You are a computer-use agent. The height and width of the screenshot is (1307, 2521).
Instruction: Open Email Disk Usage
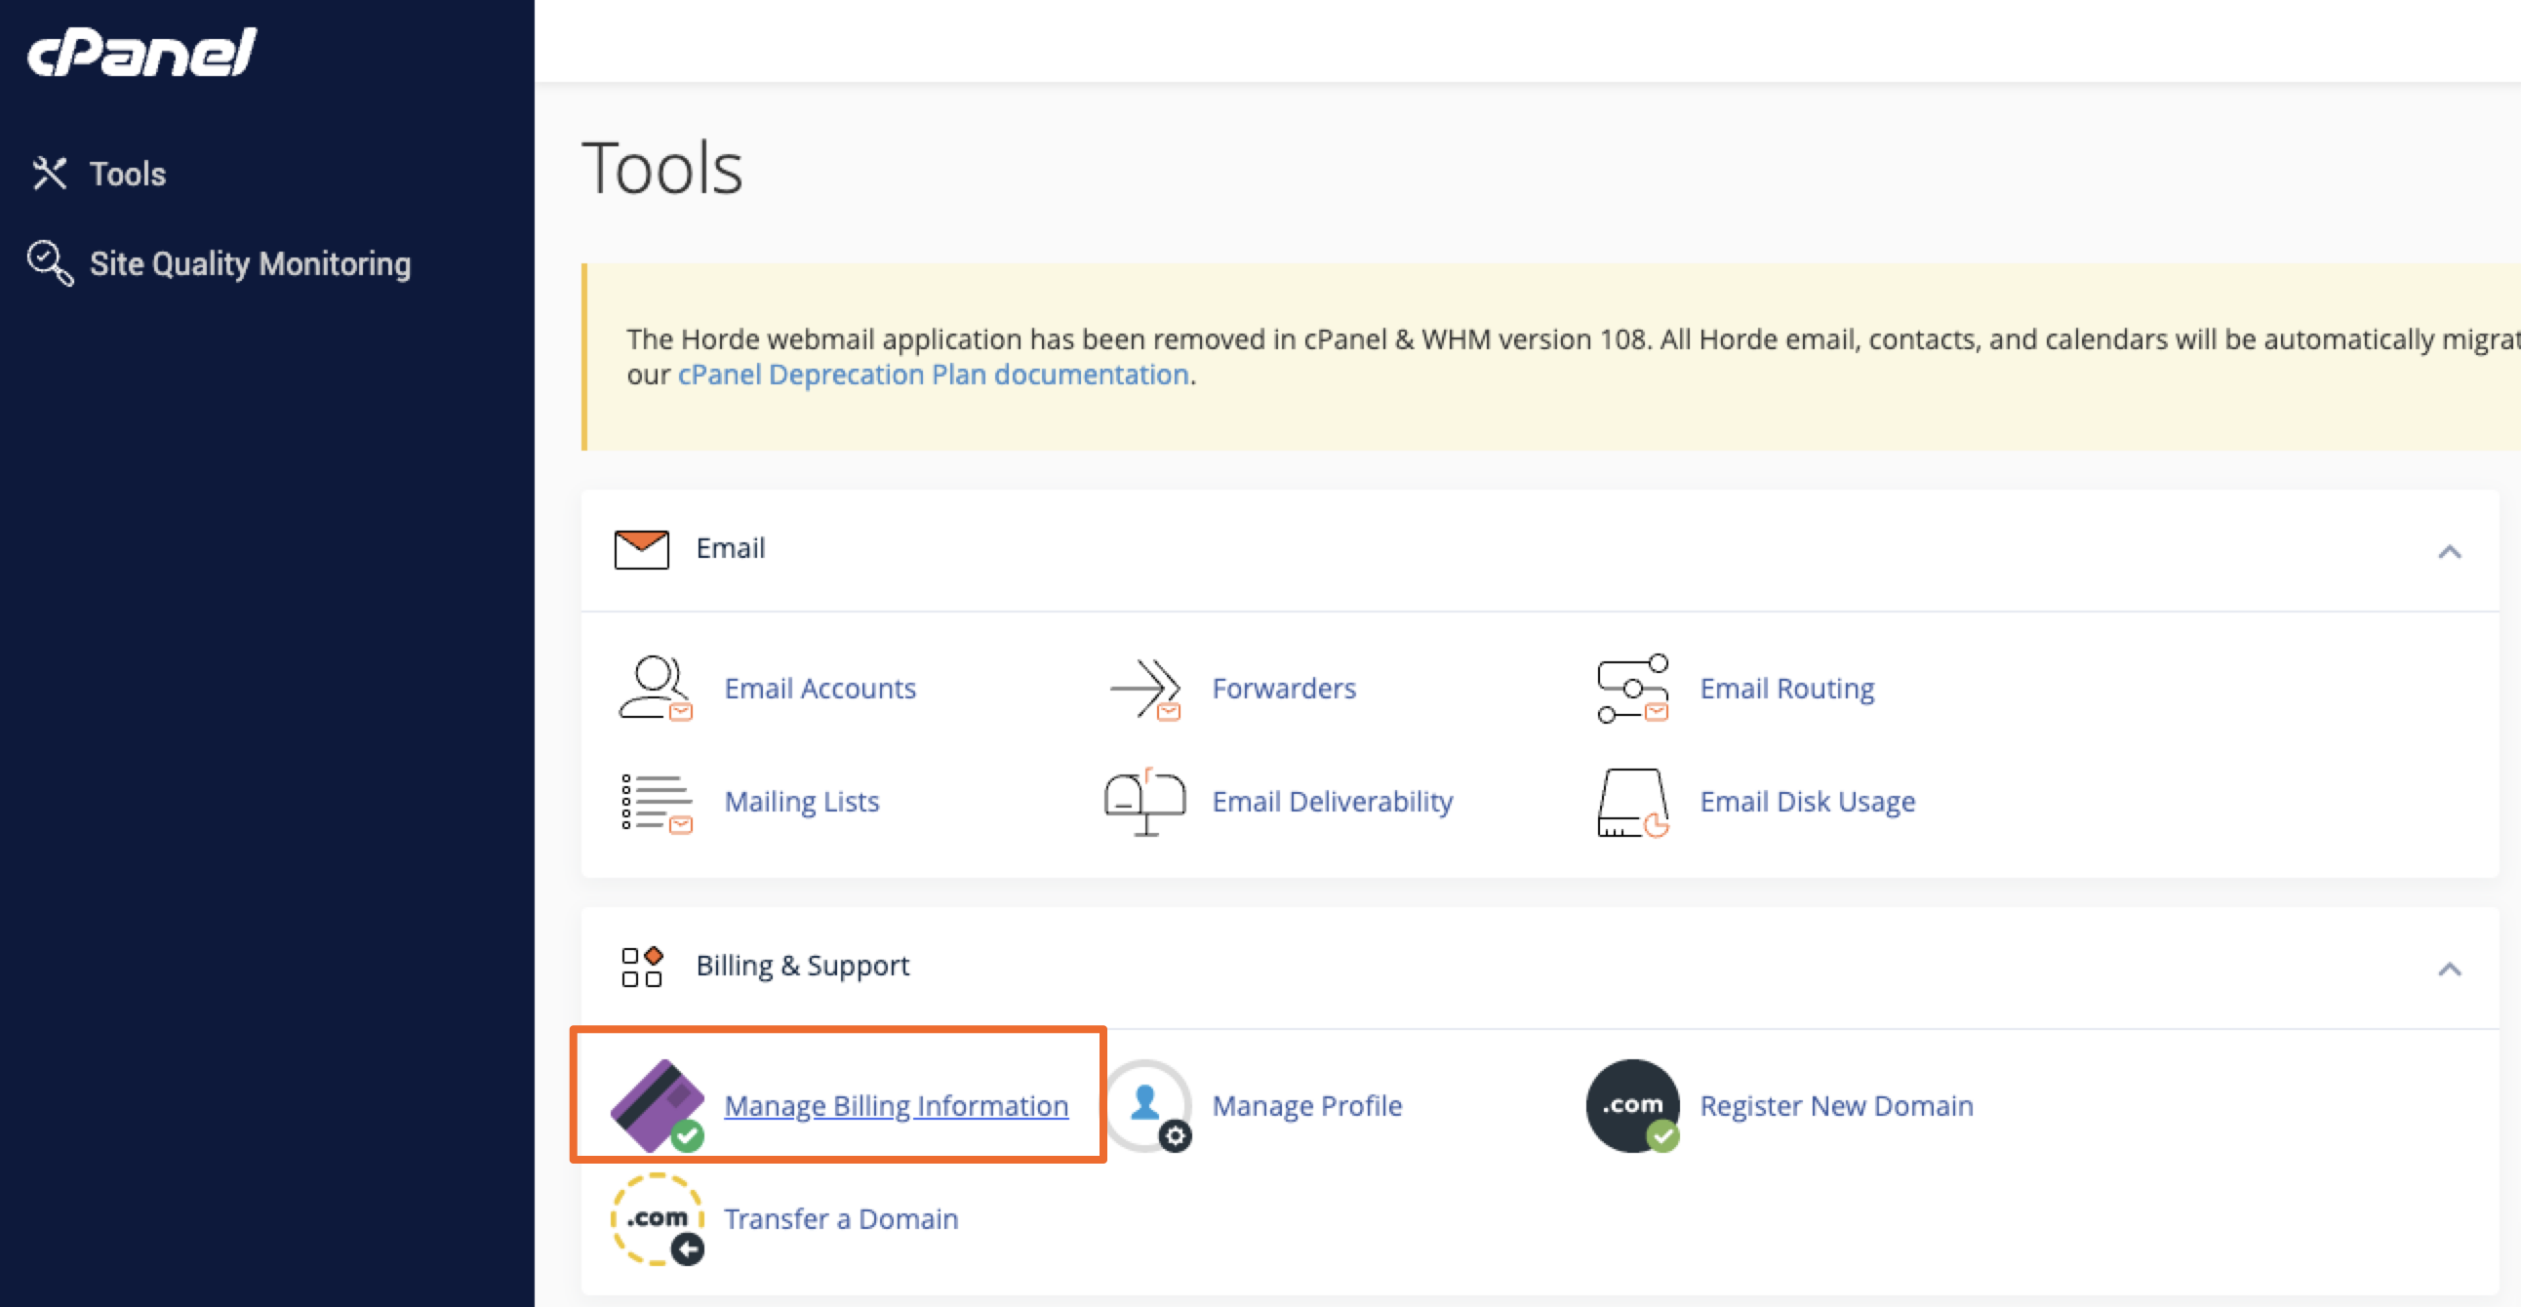pos(1807,802)
